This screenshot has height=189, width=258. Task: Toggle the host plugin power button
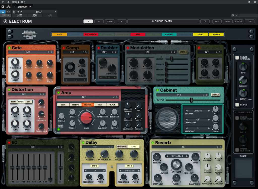pyautogui.click(x=3, y=12)
